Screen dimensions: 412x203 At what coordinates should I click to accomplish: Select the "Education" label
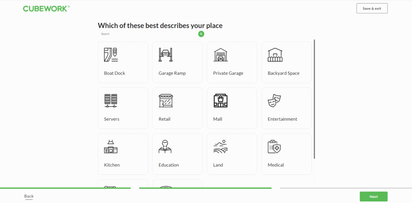169,165
